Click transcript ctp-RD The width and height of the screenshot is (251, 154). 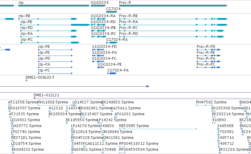tap(49, 31)
